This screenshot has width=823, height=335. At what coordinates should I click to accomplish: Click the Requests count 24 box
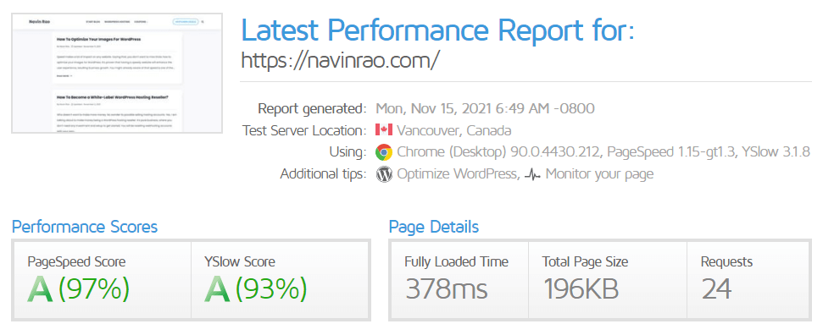(748, 280)
